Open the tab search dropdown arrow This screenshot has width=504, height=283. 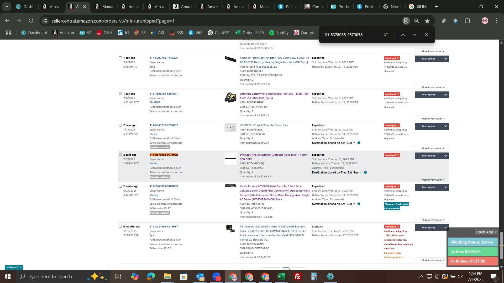tap(7, 7)
